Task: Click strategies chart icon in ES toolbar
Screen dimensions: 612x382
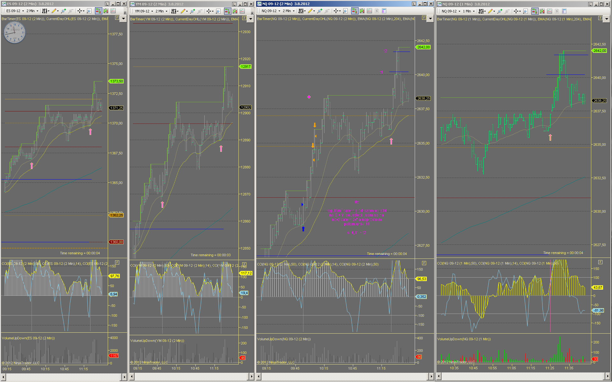Action: [113, 11]
